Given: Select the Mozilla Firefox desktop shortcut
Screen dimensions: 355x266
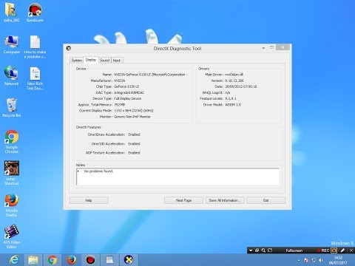Looking at the screenshot, I should coord(12,205).
